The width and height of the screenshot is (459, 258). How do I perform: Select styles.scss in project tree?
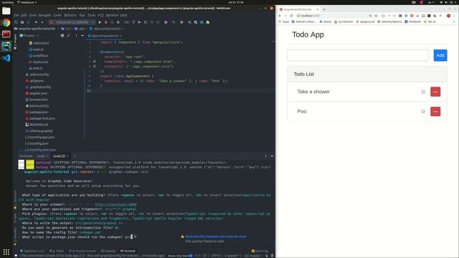38,62
